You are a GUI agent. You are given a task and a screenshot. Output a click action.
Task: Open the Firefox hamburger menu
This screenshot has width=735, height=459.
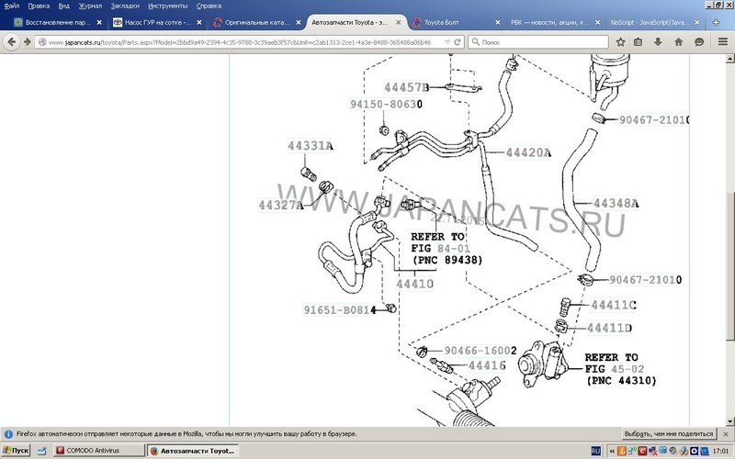[721, 41]
